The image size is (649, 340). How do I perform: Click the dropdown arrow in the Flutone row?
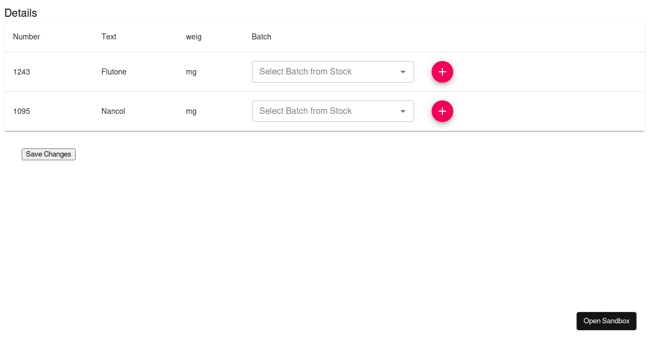pos(402,72)
